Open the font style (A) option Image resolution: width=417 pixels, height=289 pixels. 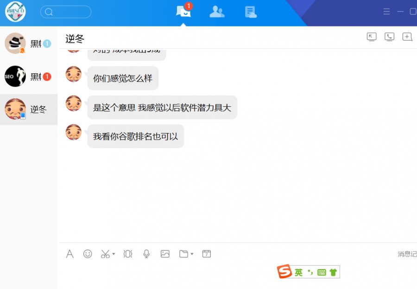click(70, 254)
